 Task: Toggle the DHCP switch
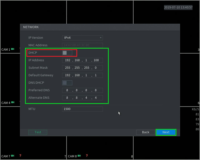[x=67, y=53]
